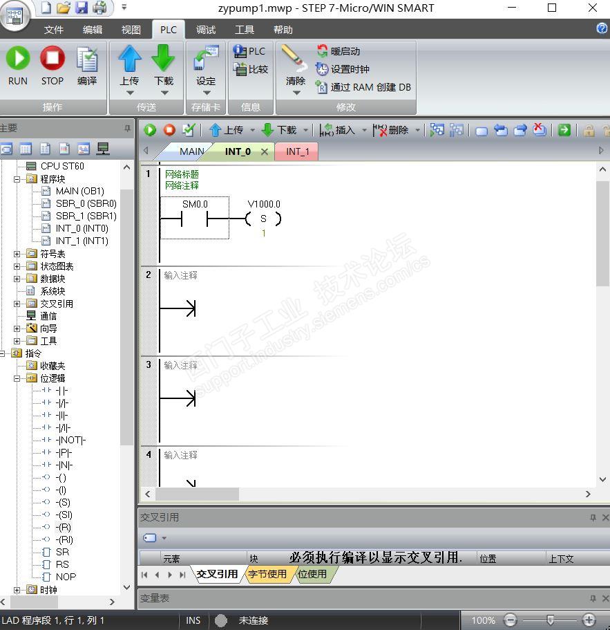Open the help question mark icon
This screenshot has height=630, width=610.
pos(602,28)
